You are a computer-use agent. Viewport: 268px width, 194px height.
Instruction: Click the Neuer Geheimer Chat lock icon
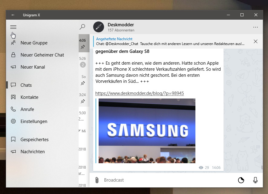tap(13, 55)
